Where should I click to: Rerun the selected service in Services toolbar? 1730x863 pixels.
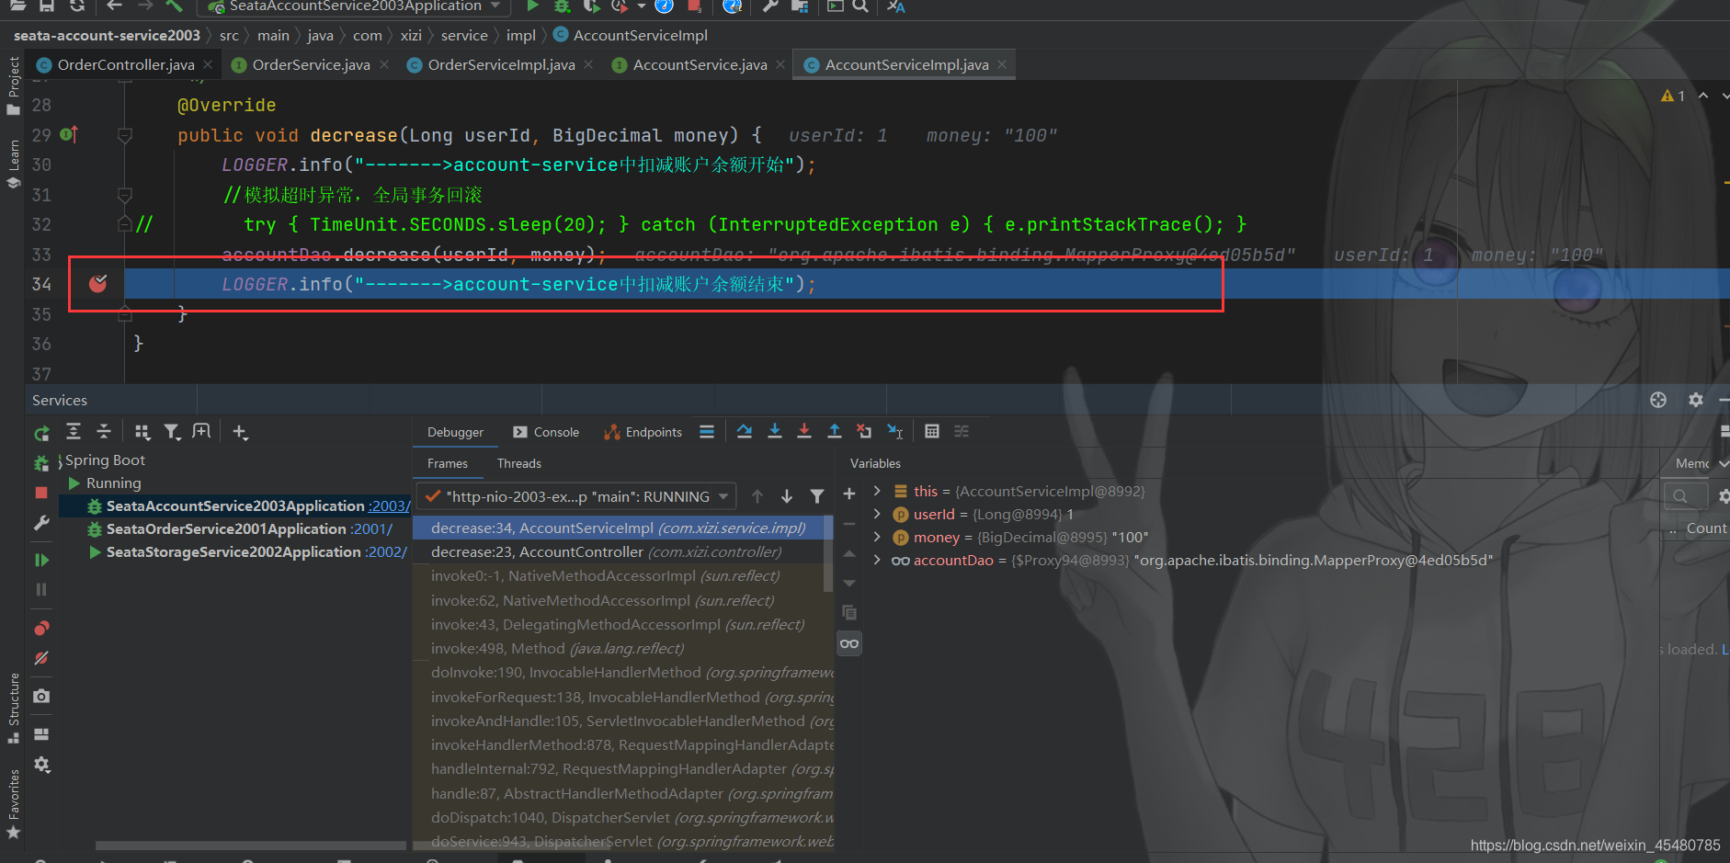pos(41,433)
